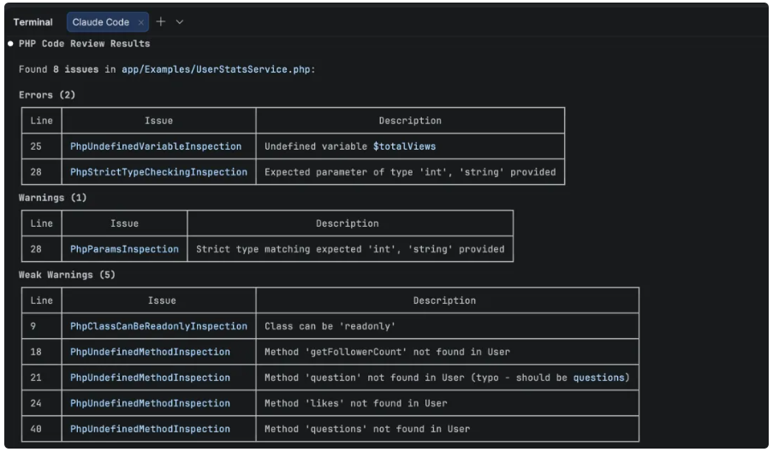Click PhpUndefinedMethodInspection for line 24
The height and width of the screenshot is (452, 773).
(150, 403)
